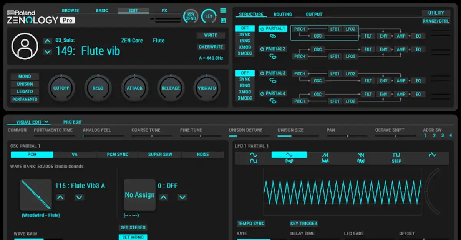Click the up arrow next to No Assign
The image size is (461, 240).
point(163,197)
